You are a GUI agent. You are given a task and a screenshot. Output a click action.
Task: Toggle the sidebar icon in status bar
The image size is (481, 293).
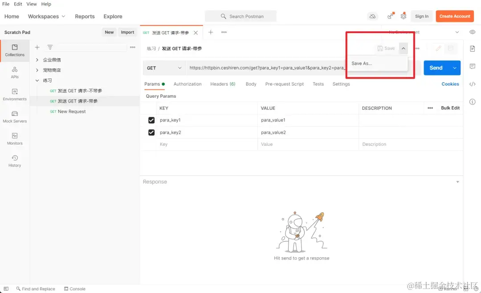click(6, 289)
